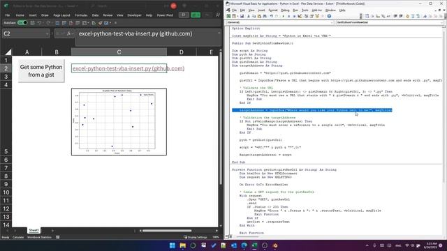Open the Excel File tab
Image resolution: width=447 pixels, height=251 pixels.
[x=8, y=15]
